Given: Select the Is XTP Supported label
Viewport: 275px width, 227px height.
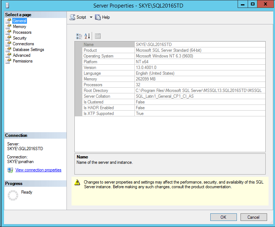Looking at the screenshot, I should pos(99,114).
